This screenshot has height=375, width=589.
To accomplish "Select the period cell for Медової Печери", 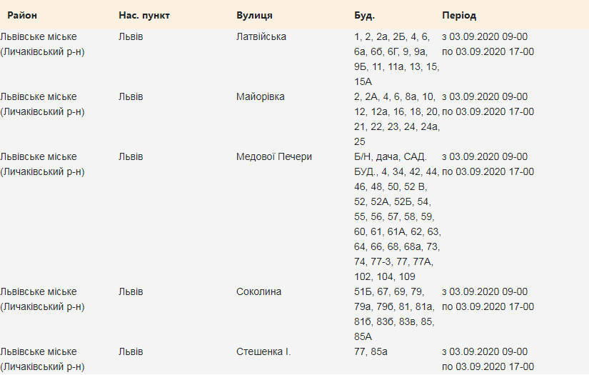I will 488,164.
